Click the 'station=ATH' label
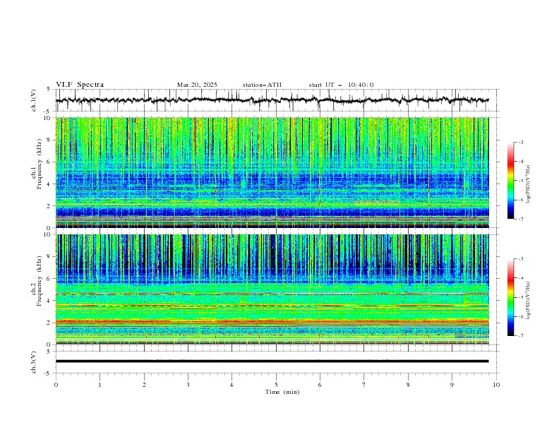 click(x=262, y=85)
